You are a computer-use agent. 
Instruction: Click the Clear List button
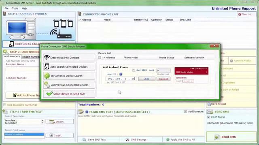pyautogui.click(x=246, y=14)
